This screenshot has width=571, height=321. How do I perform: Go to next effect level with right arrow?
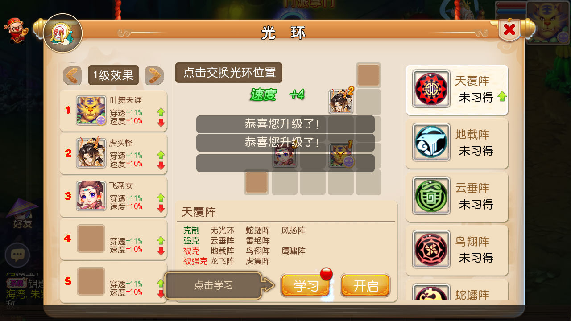tap(154, 76)
